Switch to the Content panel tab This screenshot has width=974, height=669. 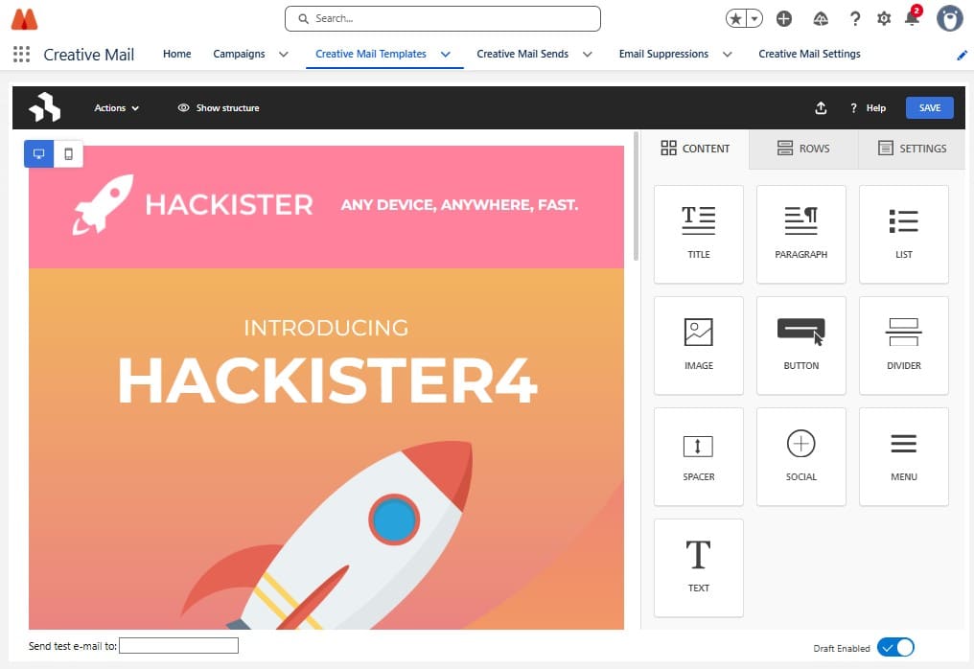(x=695, y=149)
